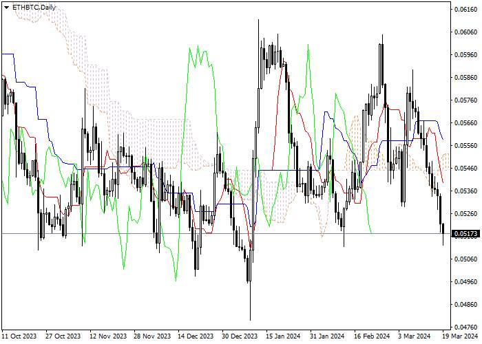Click the 0.05260 price scale label

pyautogui.click(x=466, y=213)
